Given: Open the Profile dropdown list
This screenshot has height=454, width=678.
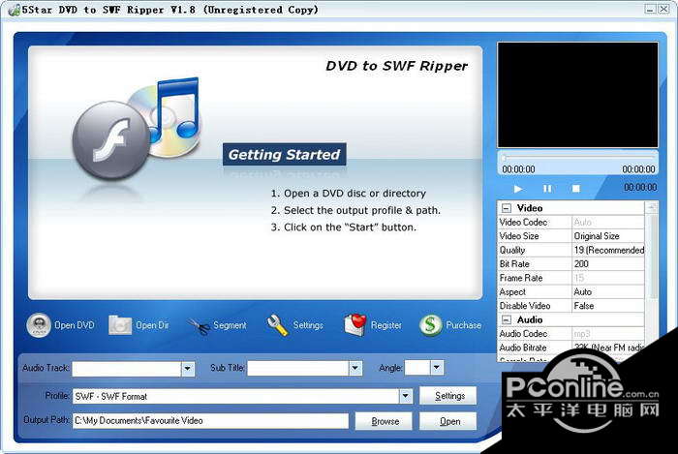Looking at the screenshot, I should click(405, 396).
